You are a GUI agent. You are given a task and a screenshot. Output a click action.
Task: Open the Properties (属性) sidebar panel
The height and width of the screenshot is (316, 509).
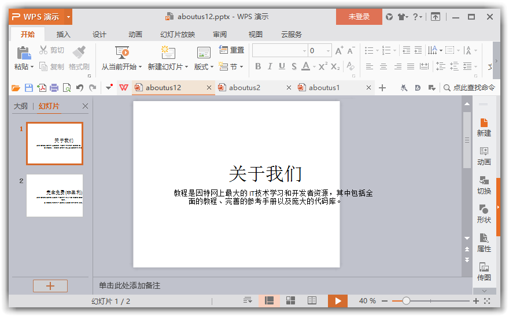point(484,243)
